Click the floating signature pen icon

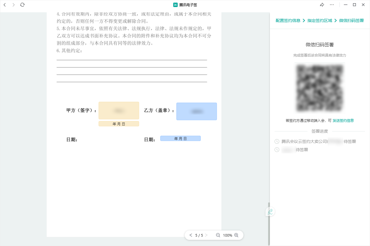tap(270, 212)
